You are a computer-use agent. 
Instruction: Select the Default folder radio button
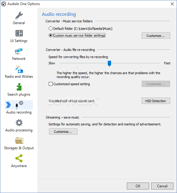point(50,29)
